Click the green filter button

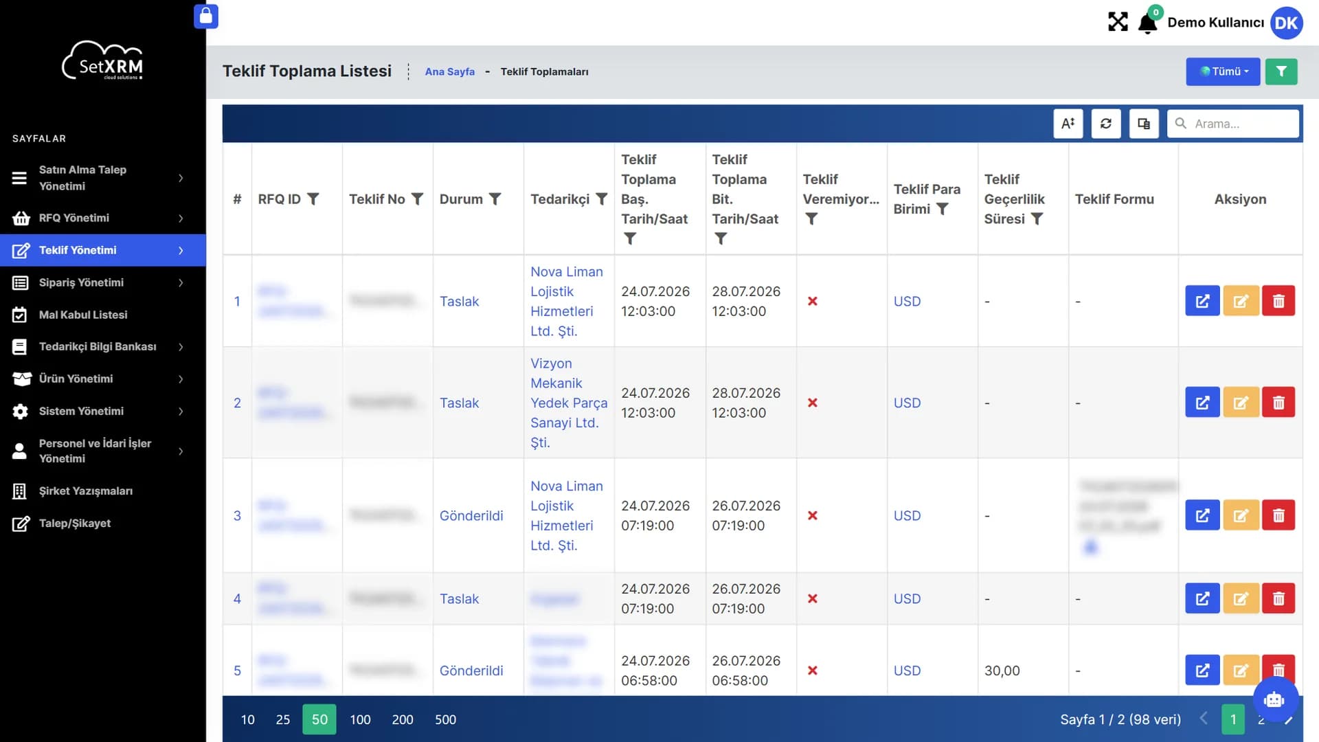1281,71
